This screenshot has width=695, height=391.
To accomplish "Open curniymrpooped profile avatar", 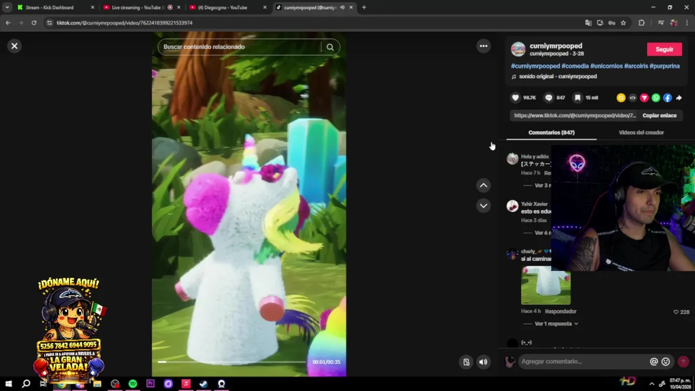I will point(518,49).
